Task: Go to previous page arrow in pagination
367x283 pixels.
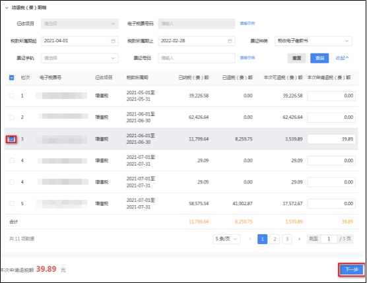Action: 250,239
